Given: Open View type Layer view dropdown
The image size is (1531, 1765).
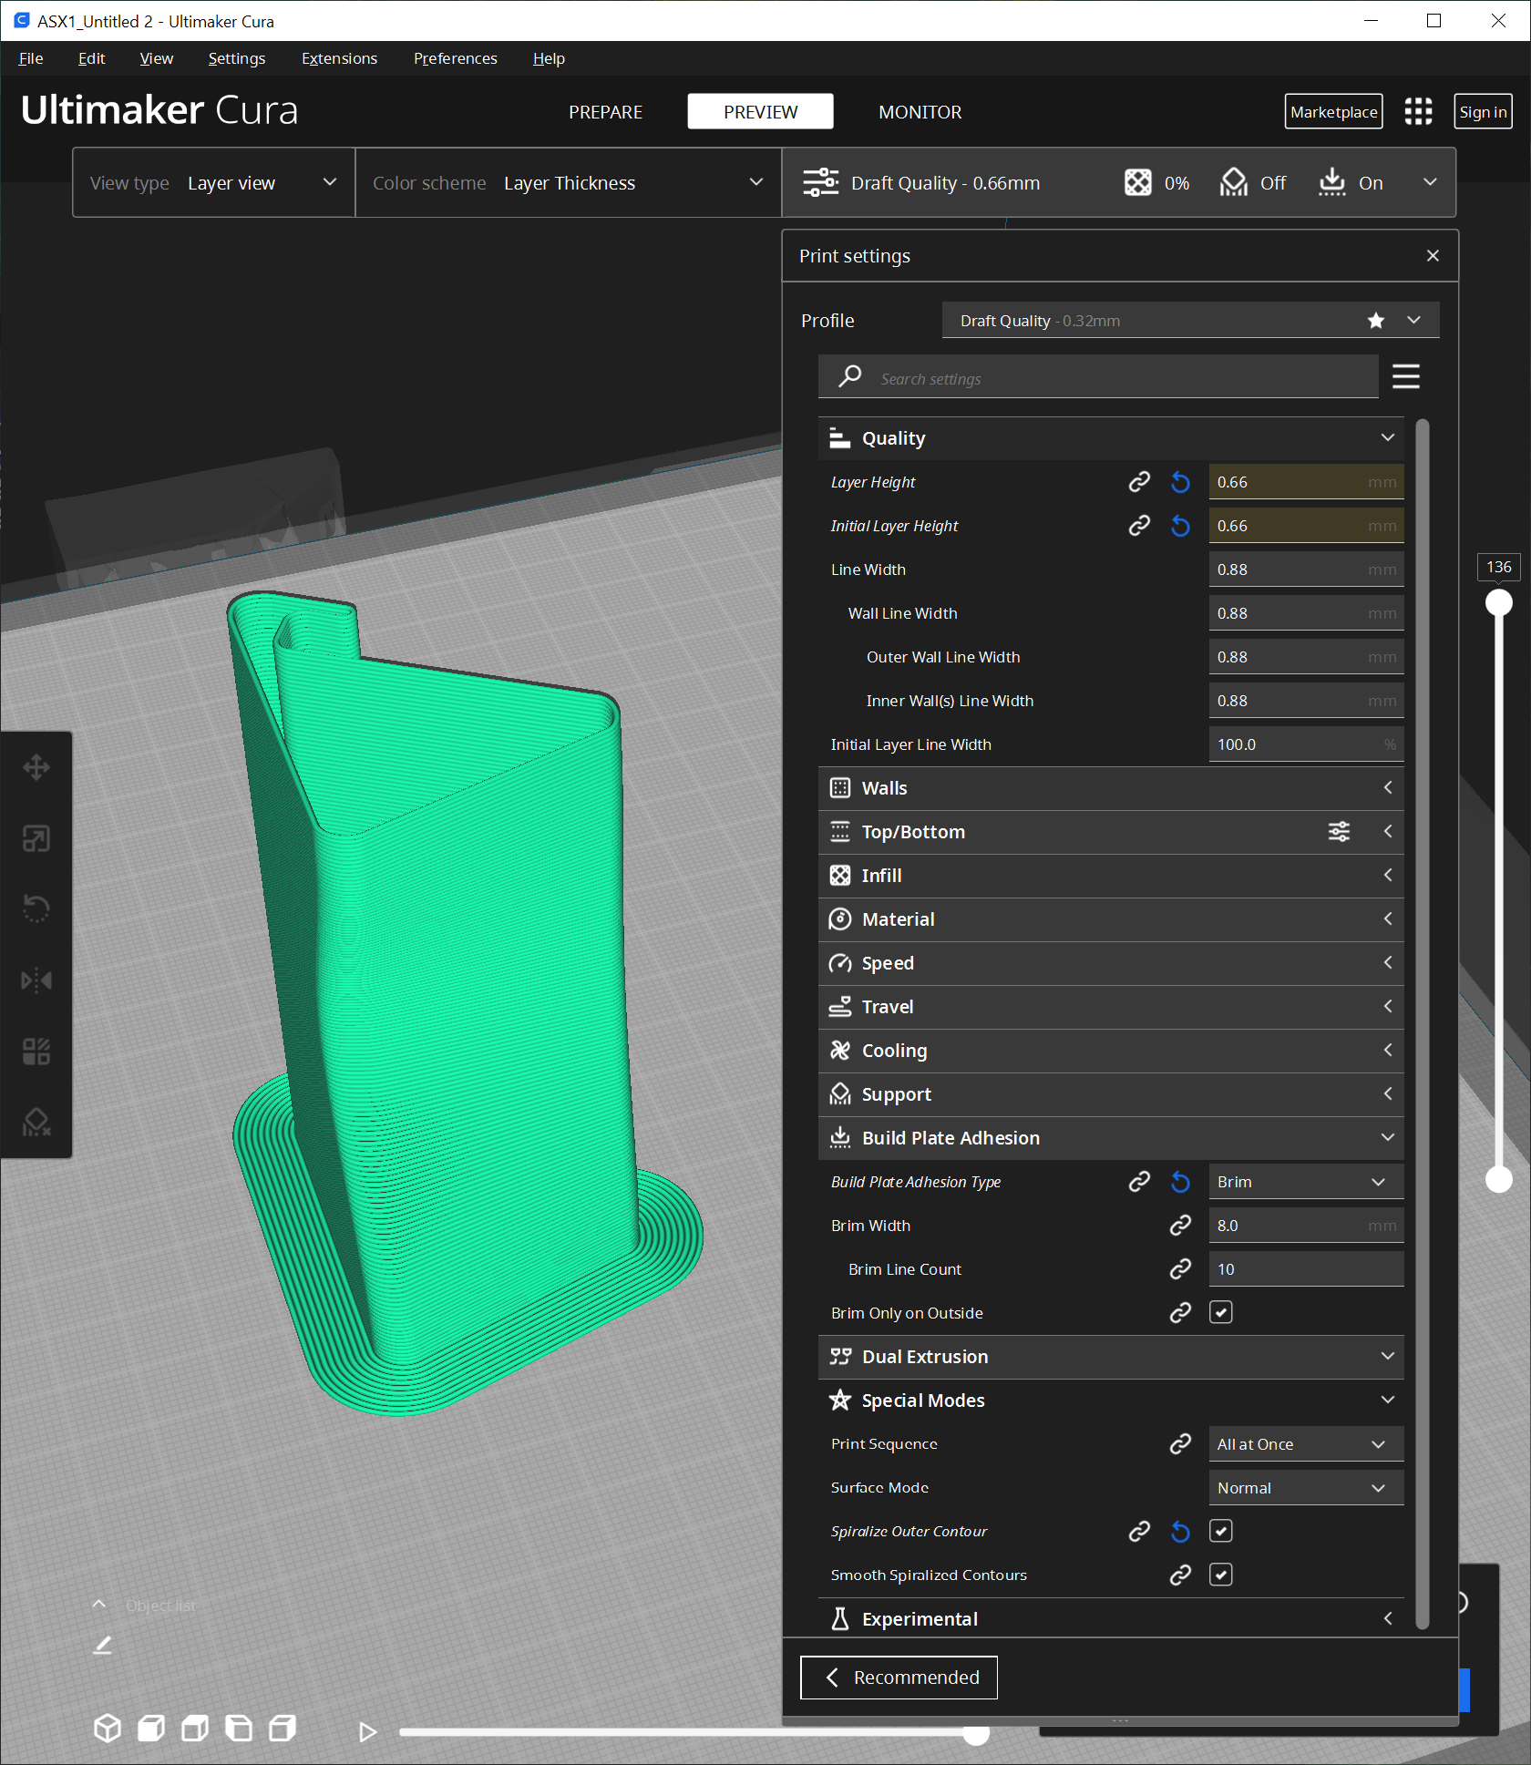Looking at the screenshot, I should click(214, 183).
